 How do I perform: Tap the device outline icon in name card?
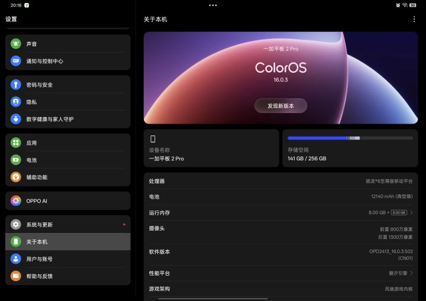pyautogui.click(x=153, y=139)
